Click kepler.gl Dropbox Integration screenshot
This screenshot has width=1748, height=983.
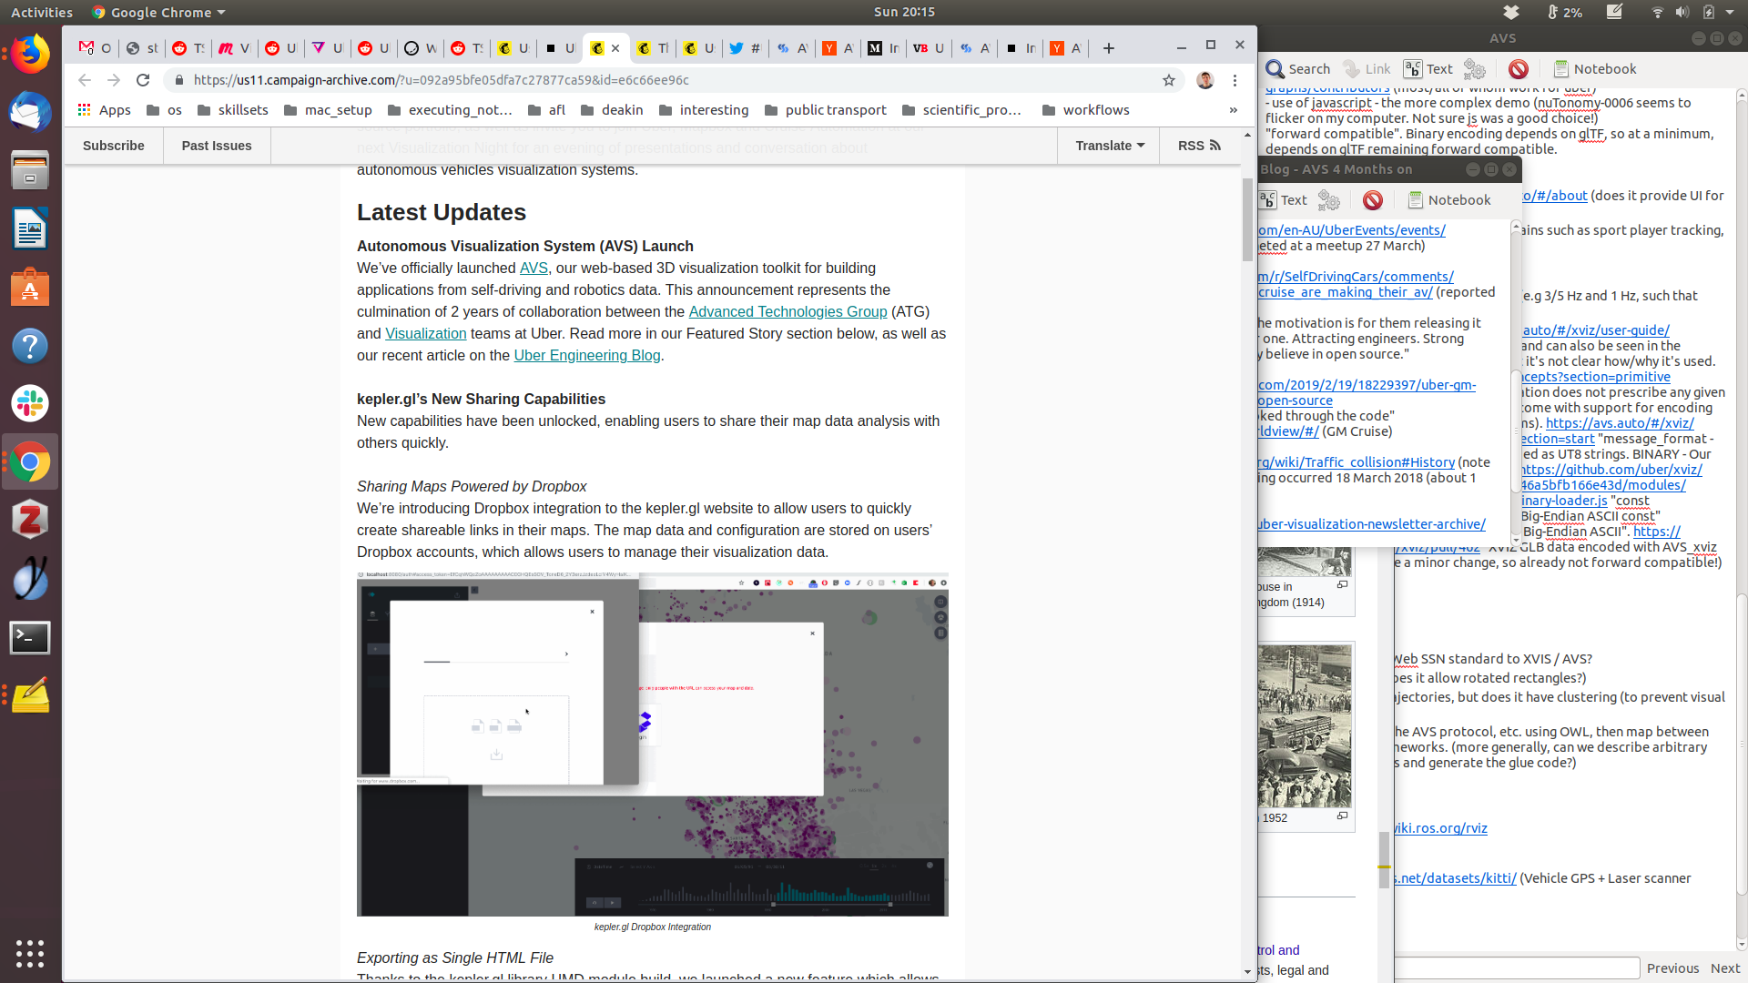[652, 745]
